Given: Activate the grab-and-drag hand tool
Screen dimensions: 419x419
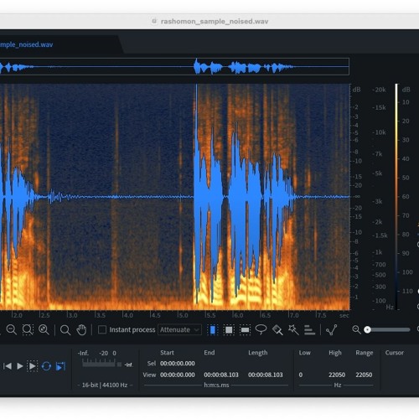Looking at the screenshot, I should [81, 330].
